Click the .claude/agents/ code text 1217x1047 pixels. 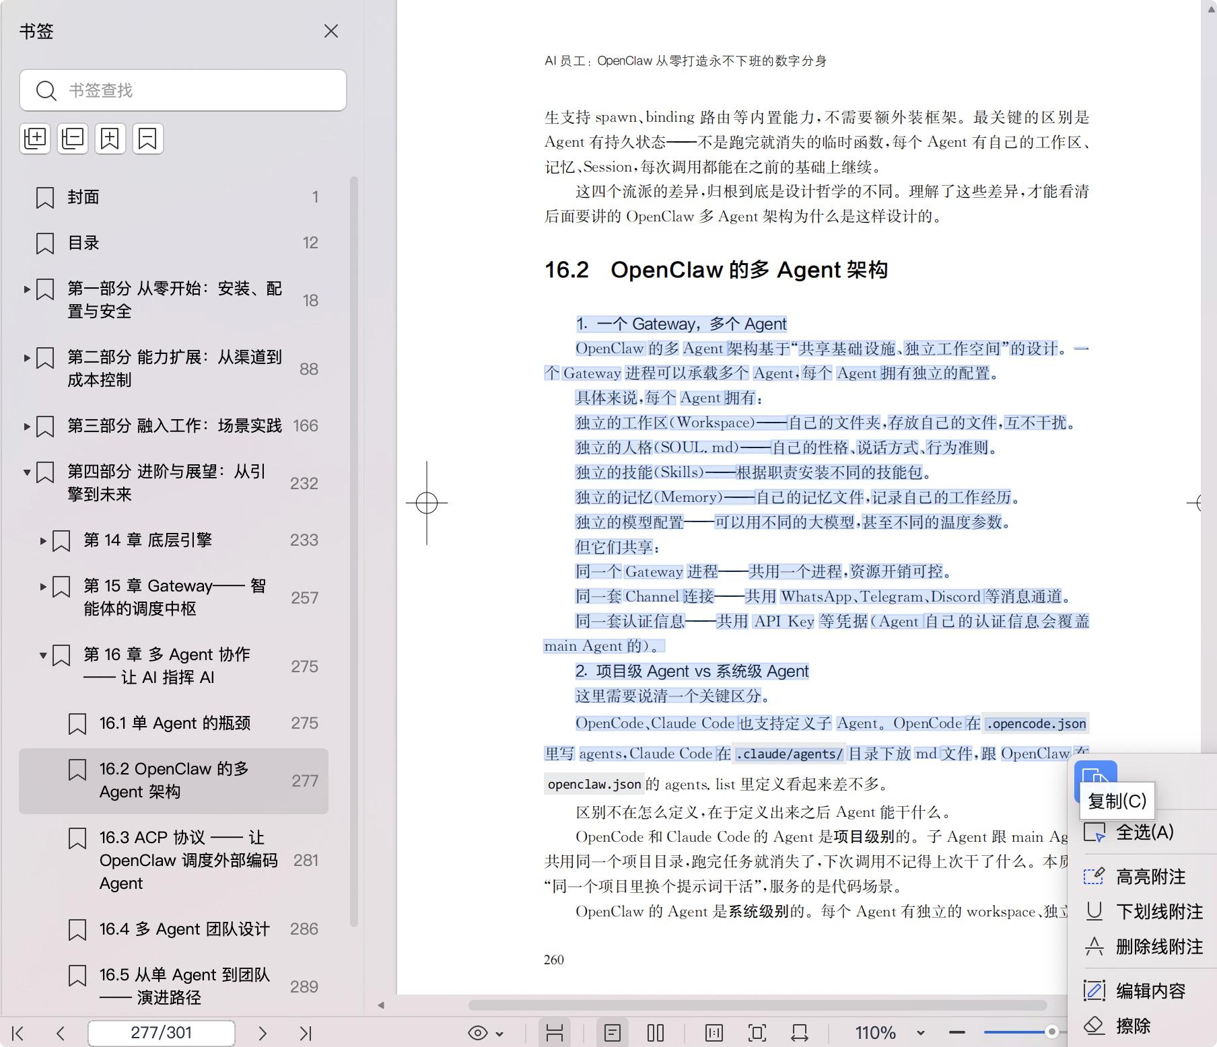(x=789, y=754)
